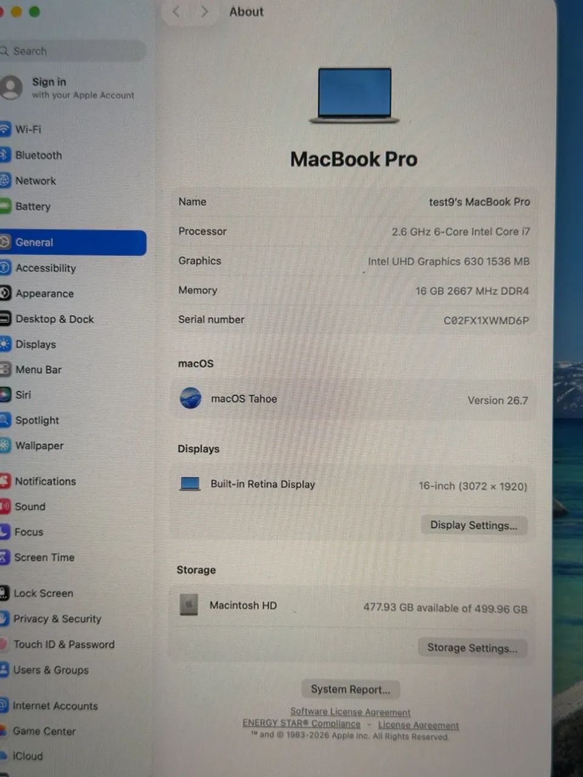
Task: Open the License Agreement link
Action: click(418, 725)
